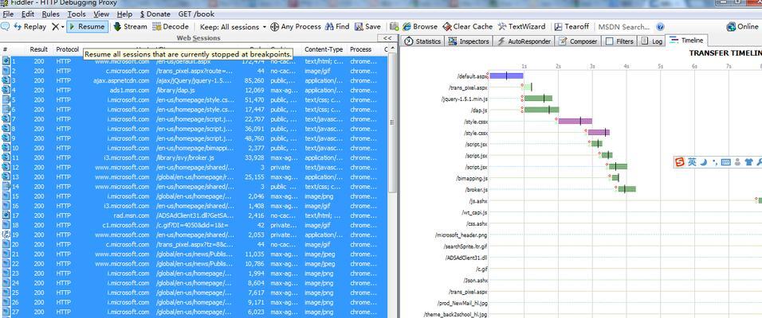Open the soft keyboard icon in IME bar
This screenshot has height=318, width=762.
(725, 162)
